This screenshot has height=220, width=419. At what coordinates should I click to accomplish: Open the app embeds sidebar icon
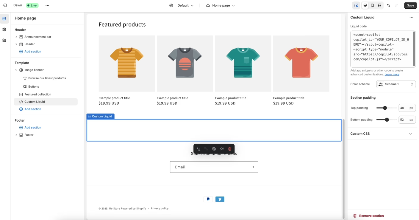coord(4,40)
